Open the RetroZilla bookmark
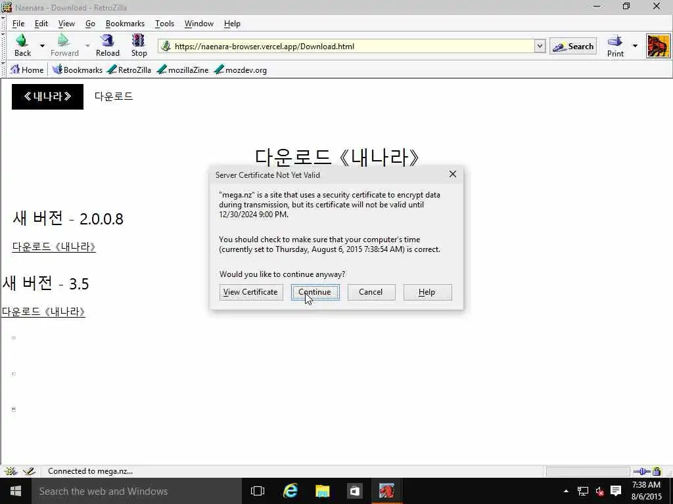 pyautogui.click(x=129, y=70)
